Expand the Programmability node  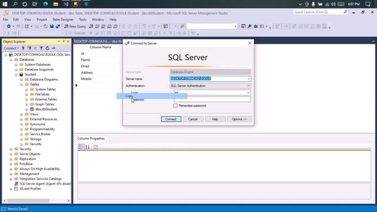21,130
